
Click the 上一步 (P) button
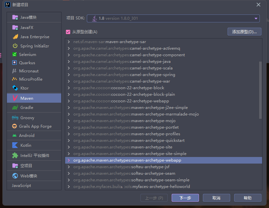coord(154,198)
